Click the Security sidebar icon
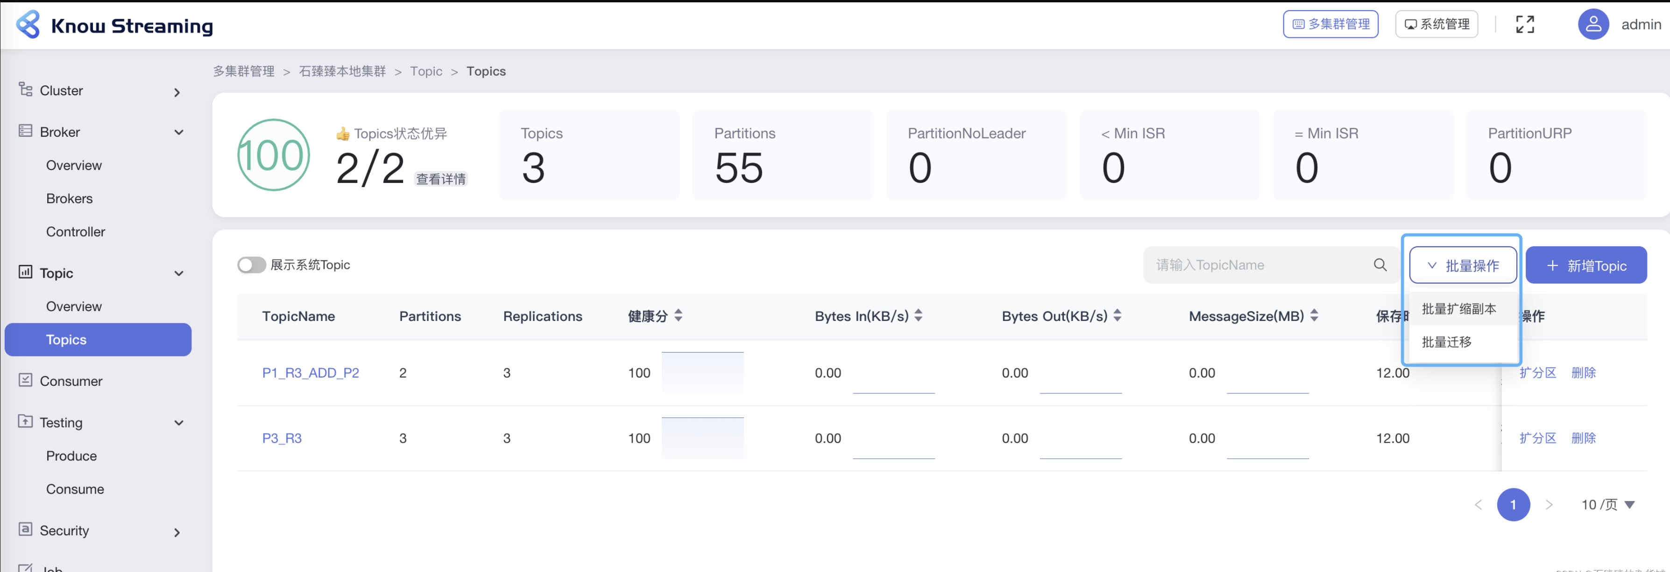 [25, 529]
